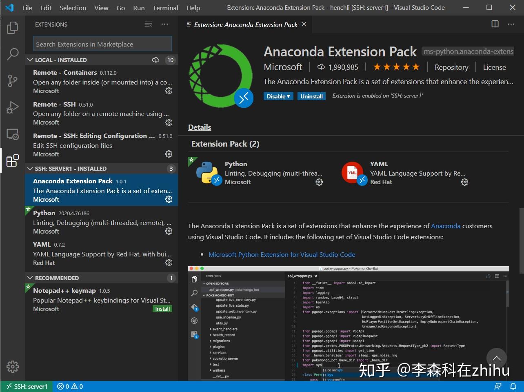The height and width of the screenshot is (392, 524).
Task: Open the Manage gear at bottom left
Action: tap(12, 367)
